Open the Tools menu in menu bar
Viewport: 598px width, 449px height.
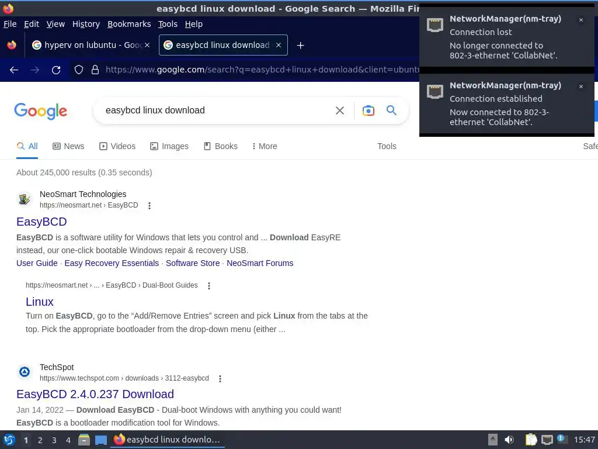[168, 24]
